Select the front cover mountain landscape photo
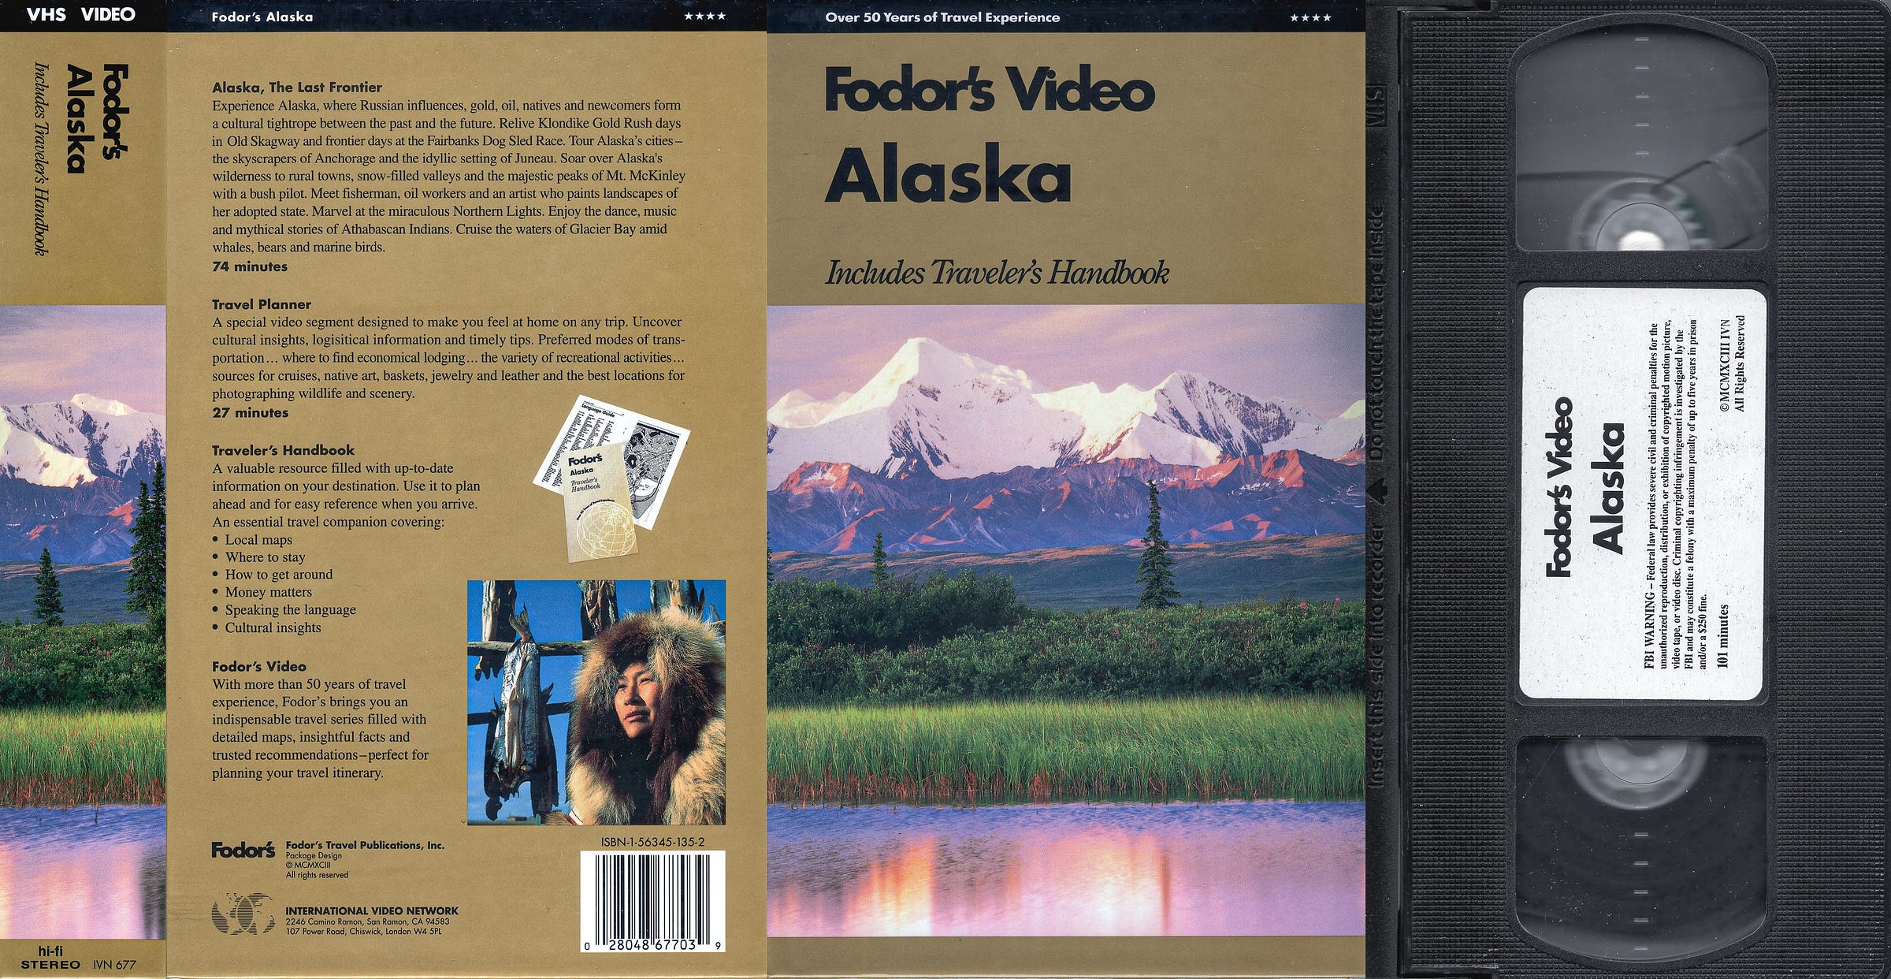1891x979 pixels. click(x=1066, y=620)
